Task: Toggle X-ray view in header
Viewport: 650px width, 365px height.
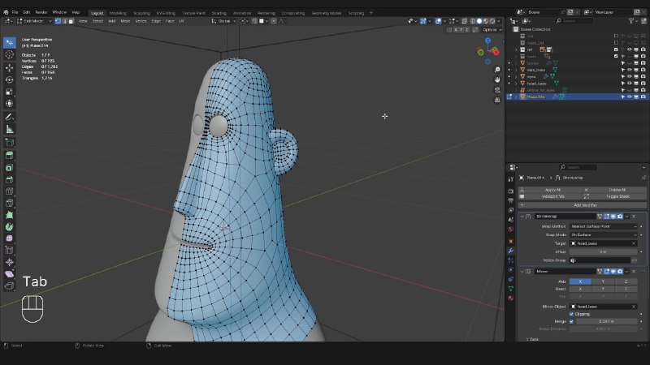Action: 464,21
